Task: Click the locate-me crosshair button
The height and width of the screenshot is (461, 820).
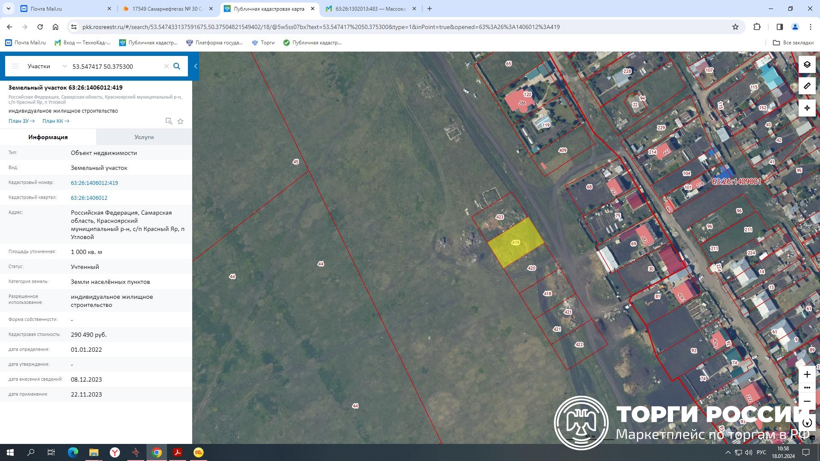Action: tap(807, 108)
